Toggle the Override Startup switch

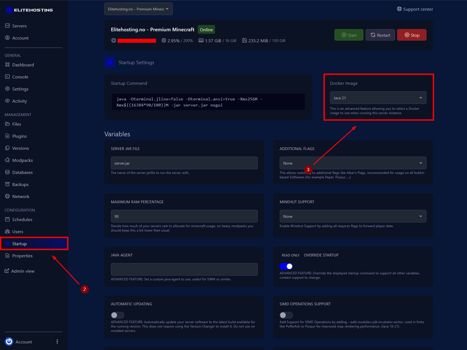[286, 266]
